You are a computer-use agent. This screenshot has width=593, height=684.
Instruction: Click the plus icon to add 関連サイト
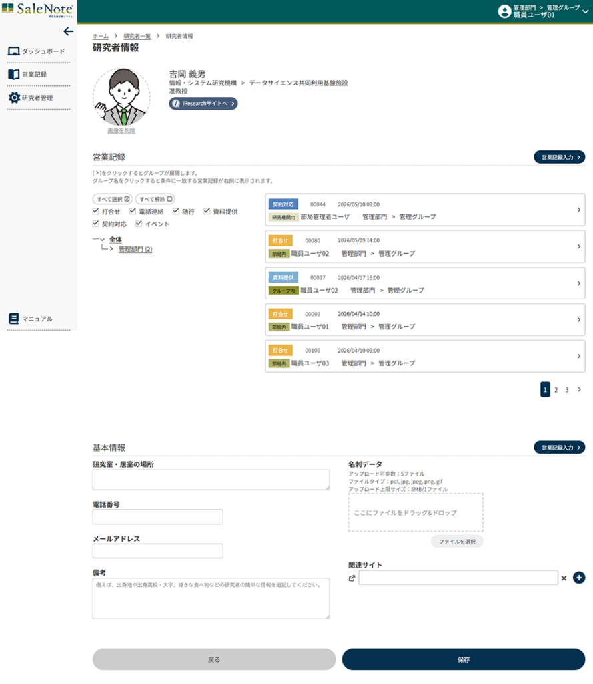(x=578, y=578)
